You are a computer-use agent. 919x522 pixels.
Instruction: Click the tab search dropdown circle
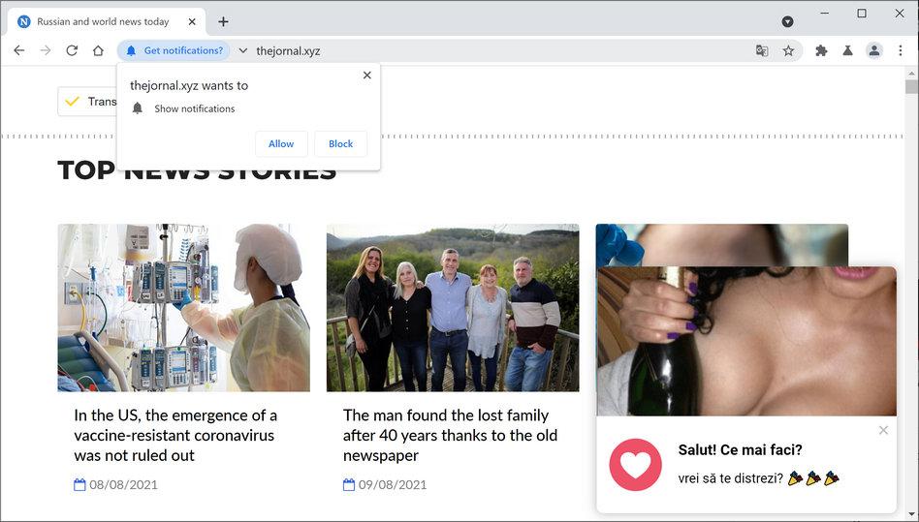pos(788,21)
